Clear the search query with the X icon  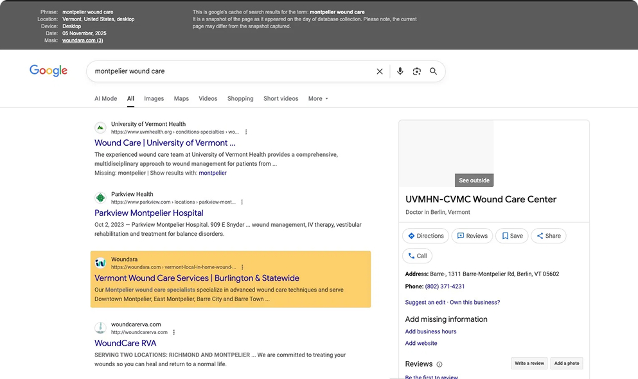(380, 71)
